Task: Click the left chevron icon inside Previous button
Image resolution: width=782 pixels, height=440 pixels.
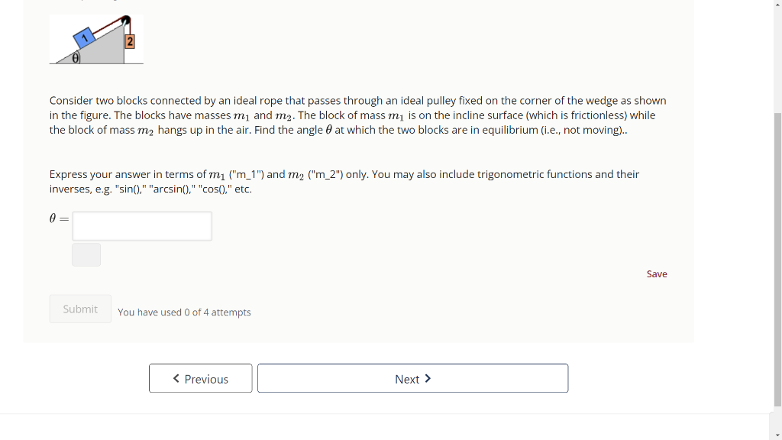Action: tap(176, 378)
